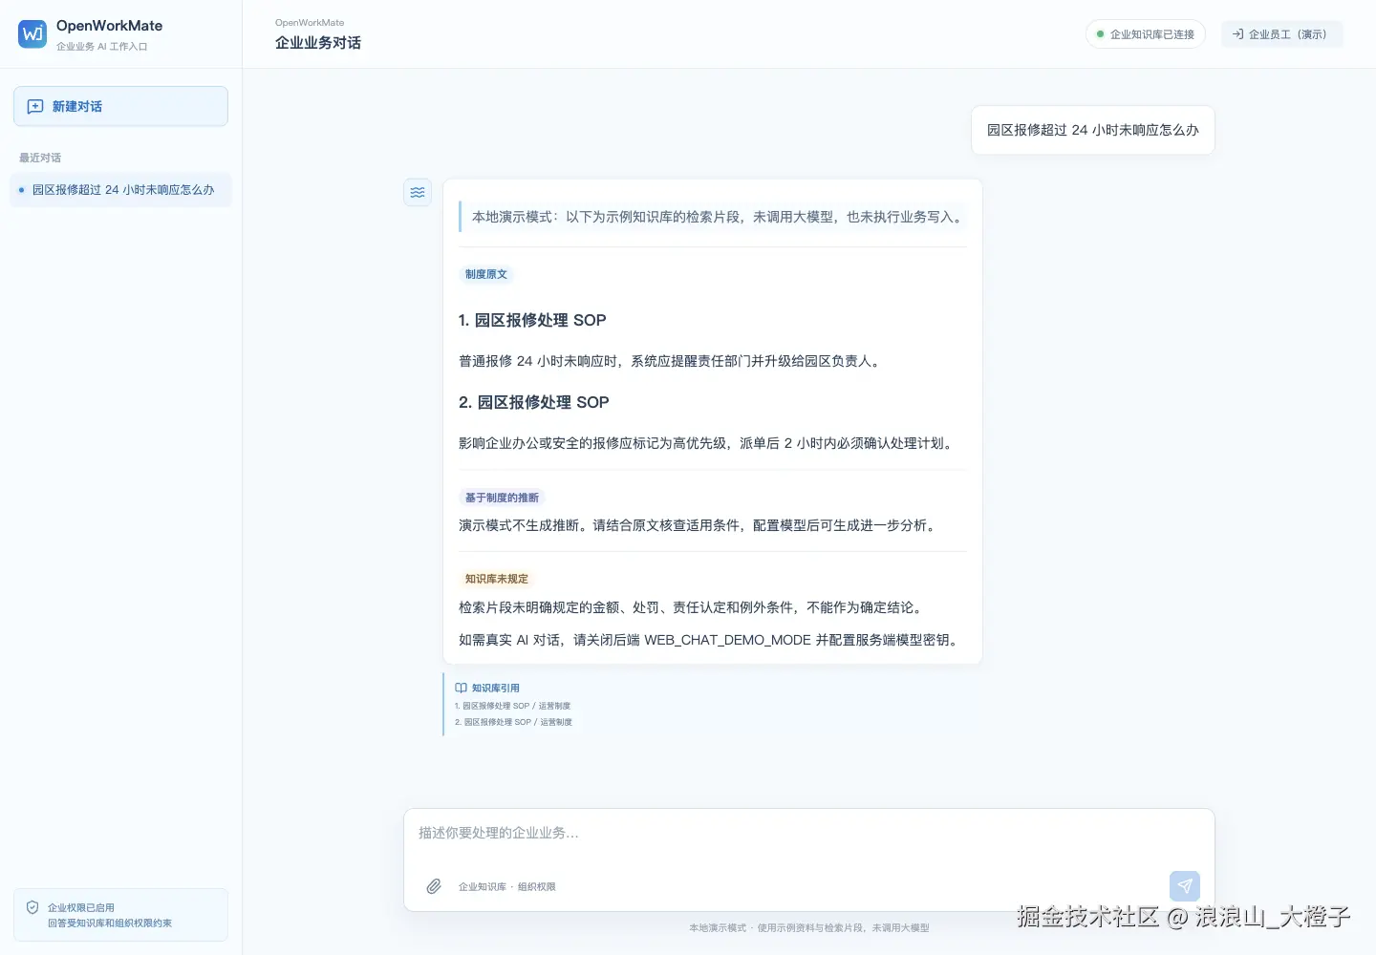Click the 最近对话 section label
The width and height of the screenshot is (1376, 955).
pos(40,158)
